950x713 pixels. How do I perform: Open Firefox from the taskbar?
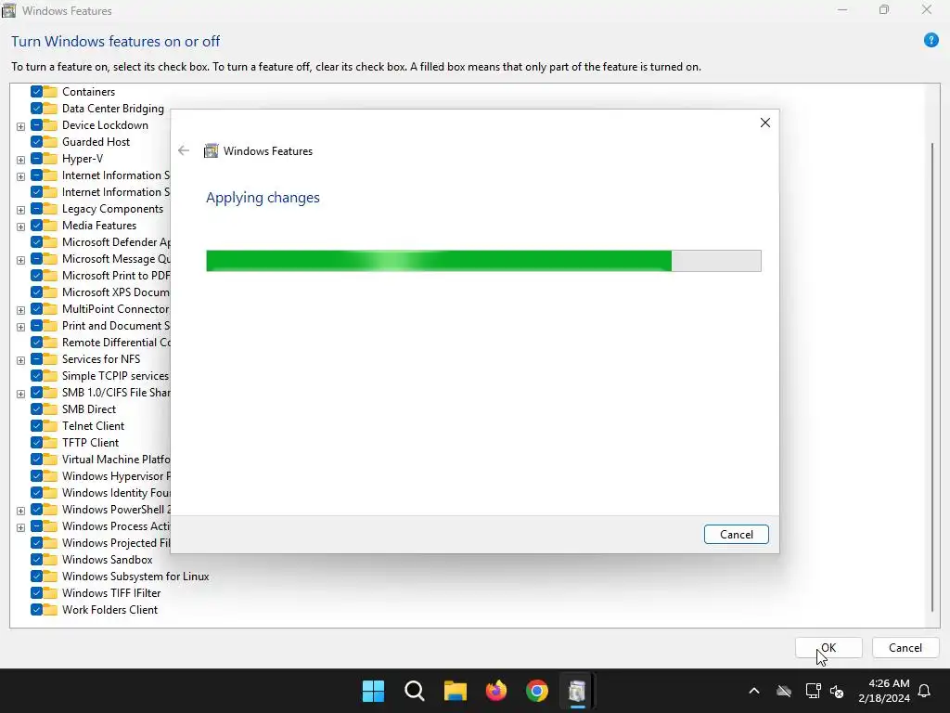point(496,691)
